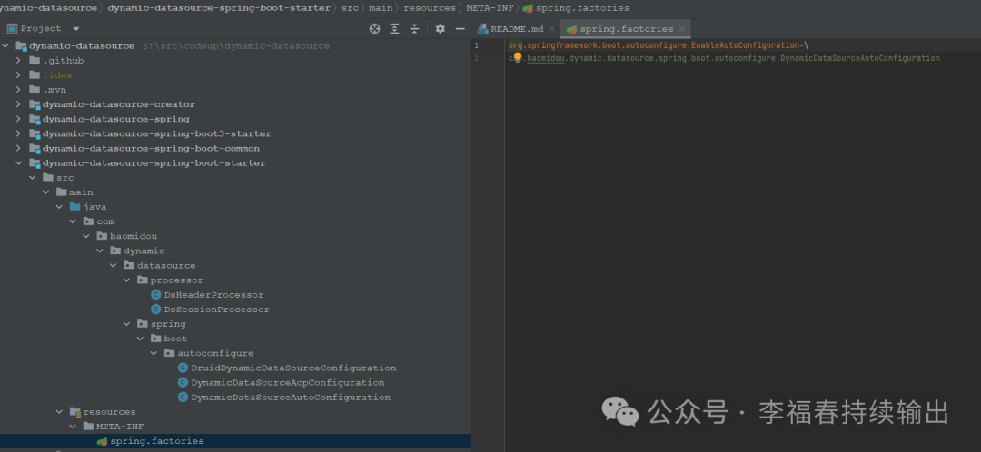Click the META-INF breadcrumb in navigation bar
This screenshot has height=452, width=981.
490,8
